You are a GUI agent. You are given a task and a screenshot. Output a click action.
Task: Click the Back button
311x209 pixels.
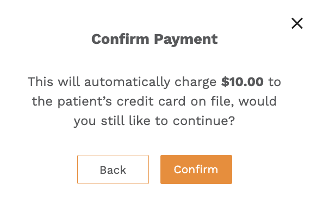(x=113, y=169)
